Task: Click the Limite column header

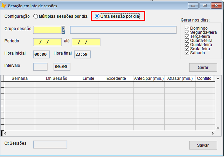Action: (88, 78)
